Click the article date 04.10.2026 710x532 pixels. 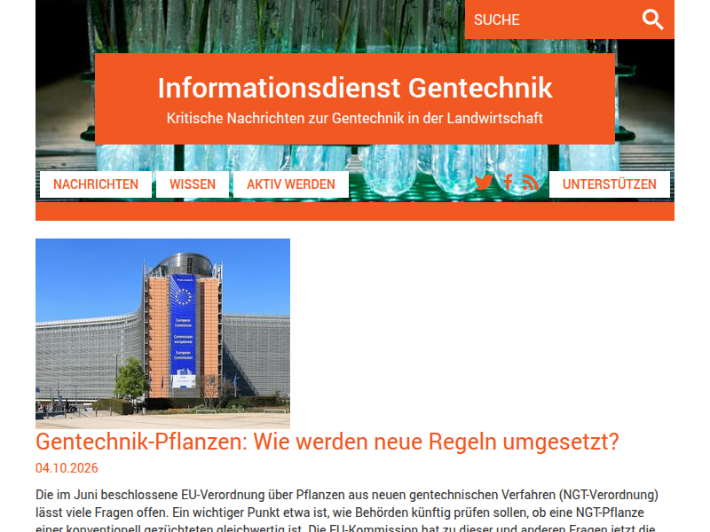(x=67, y=468)
